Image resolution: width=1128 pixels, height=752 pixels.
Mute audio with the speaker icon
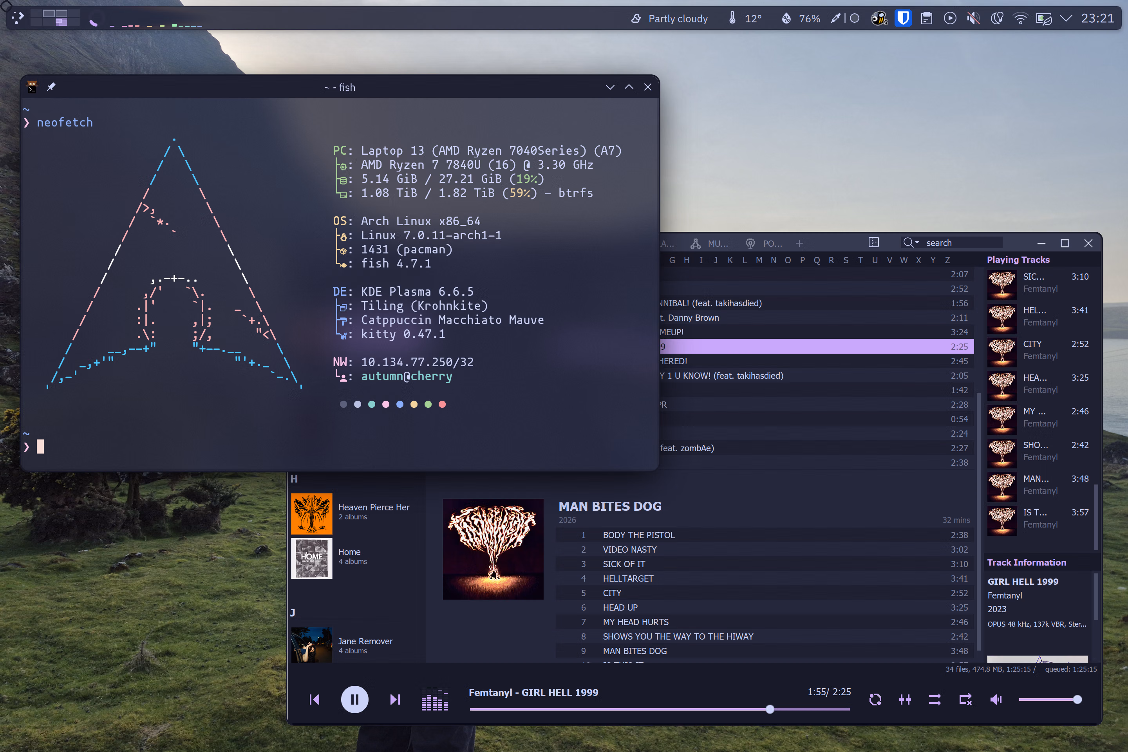point(996,700)
